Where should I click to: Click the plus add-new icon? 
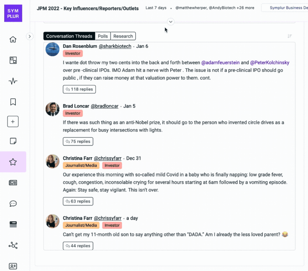point(13,121)
